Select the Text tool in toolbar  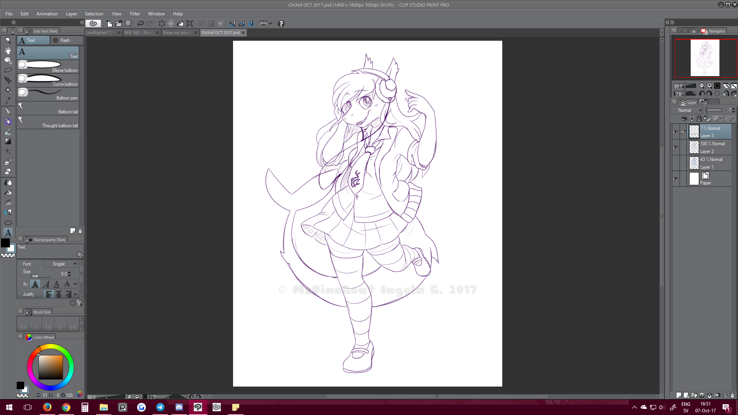[8, 232]
